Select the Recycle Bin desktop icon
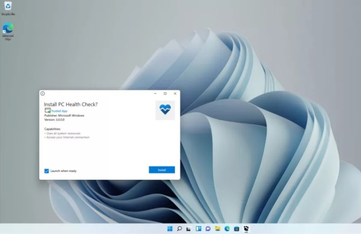The width and height of the screenshot is (361, 234). pyautogui.click(x=8, y=7)
